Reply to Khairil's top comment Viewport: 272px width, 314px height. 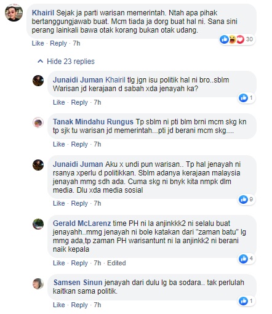pyautogui.click(x=58, y=43)
